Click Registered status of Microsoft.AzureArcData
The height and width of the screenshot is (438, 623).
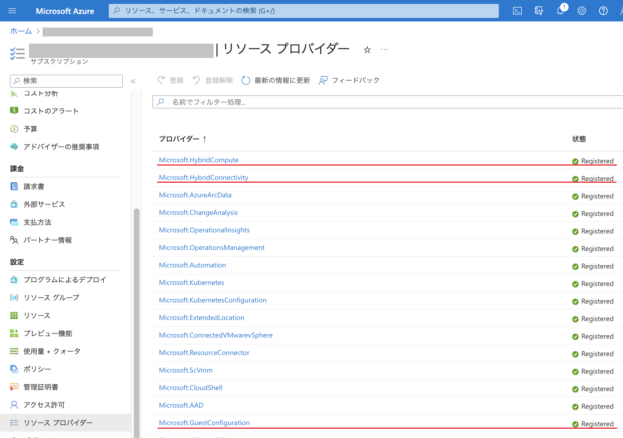[597, 196]
